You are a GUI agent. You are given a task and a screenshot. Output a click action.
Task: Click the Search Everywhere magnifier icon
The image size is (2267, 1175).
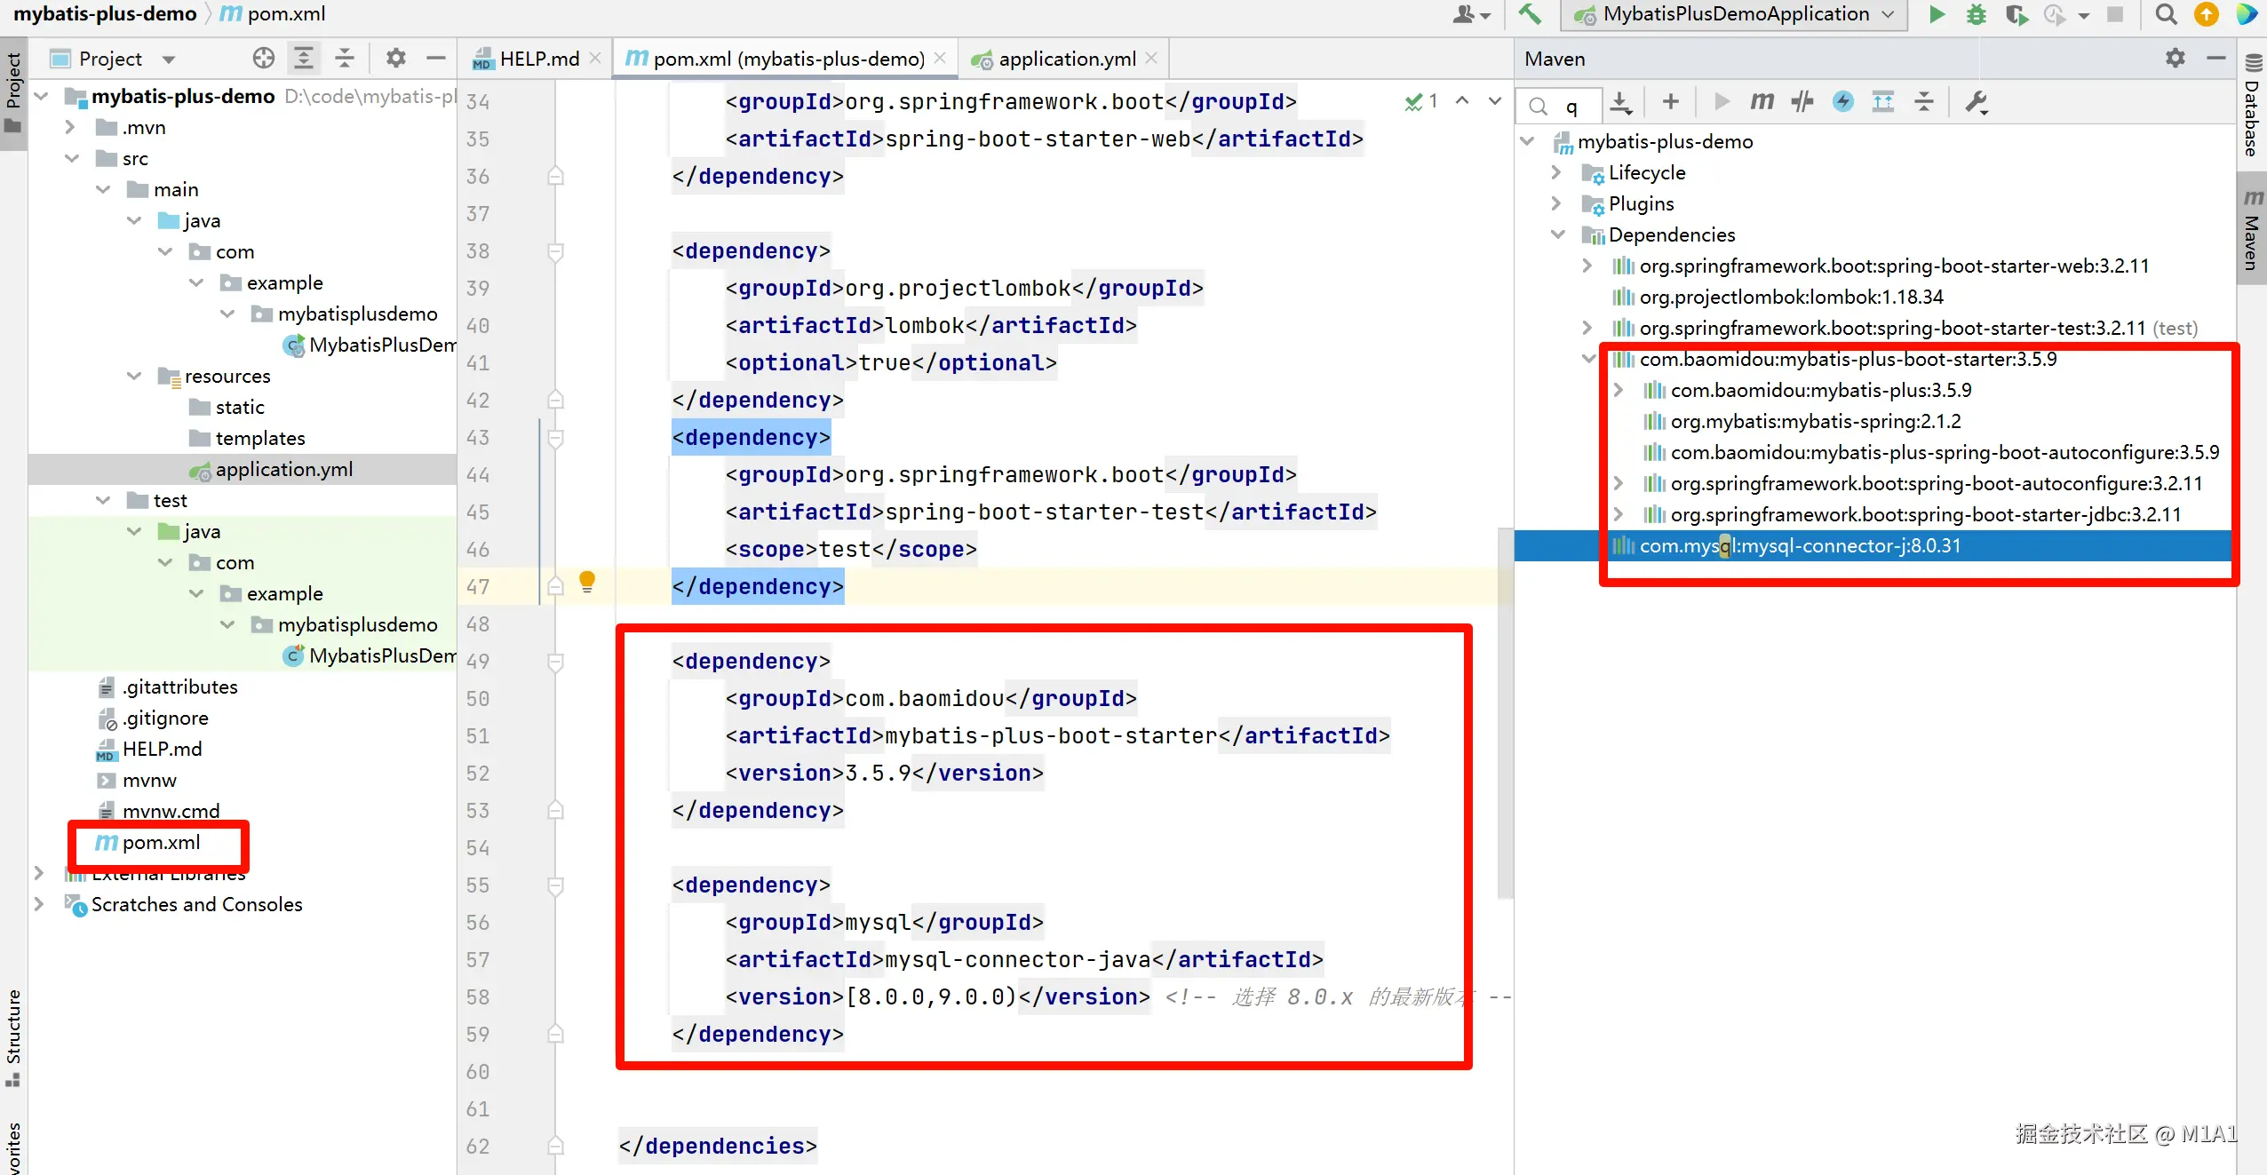[2167, 14]
